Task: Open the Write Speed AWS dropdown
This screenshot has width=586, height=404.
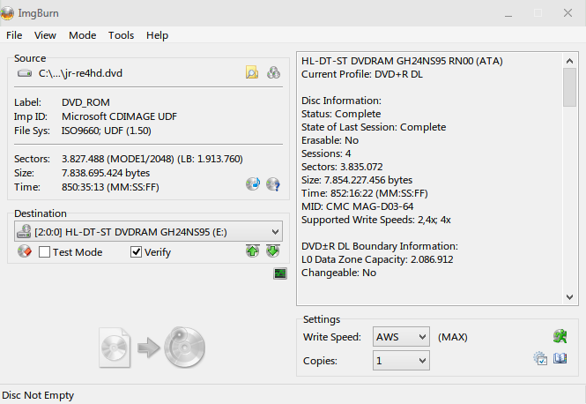Action: point(401,337)
